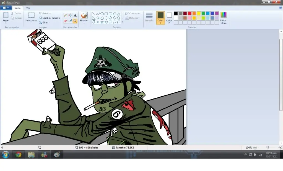This screenshot has width=283, height=171.
Task: Select the Polygon shape
Action: (x=115, y=14)
